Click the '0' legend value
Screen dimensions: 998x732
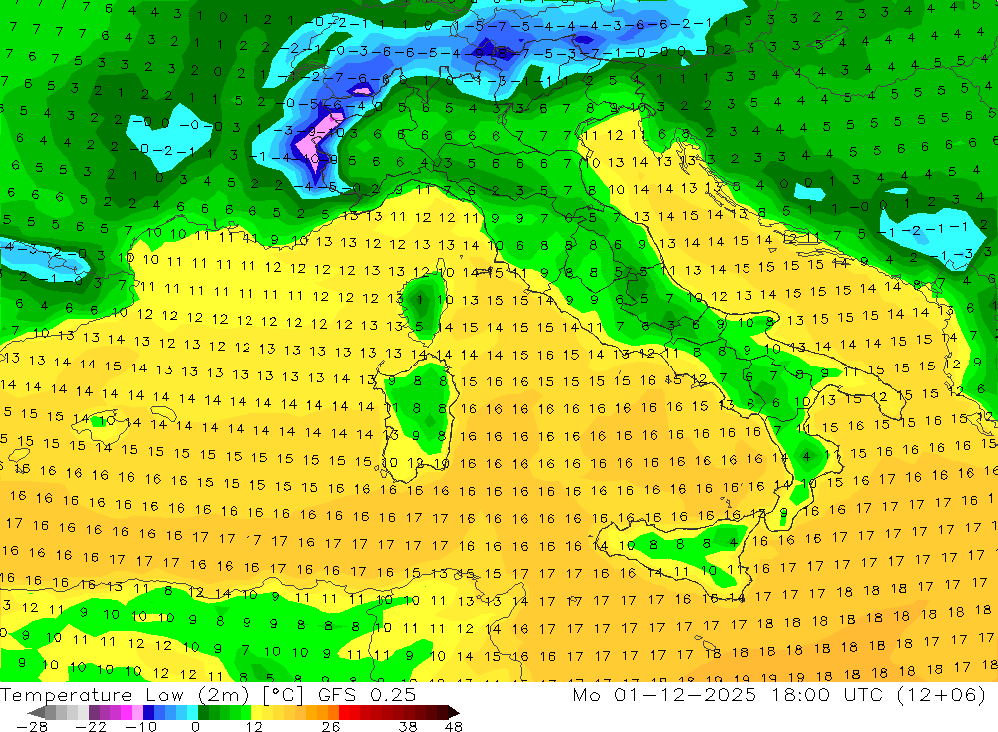click(195, 726)
